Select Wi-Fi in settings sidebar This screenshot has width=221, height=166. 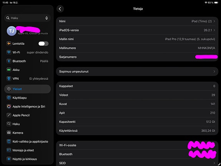point(28,52)
